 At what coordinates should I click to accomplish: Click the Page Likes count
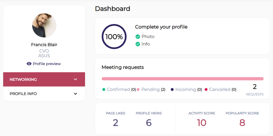coord(116,123)
